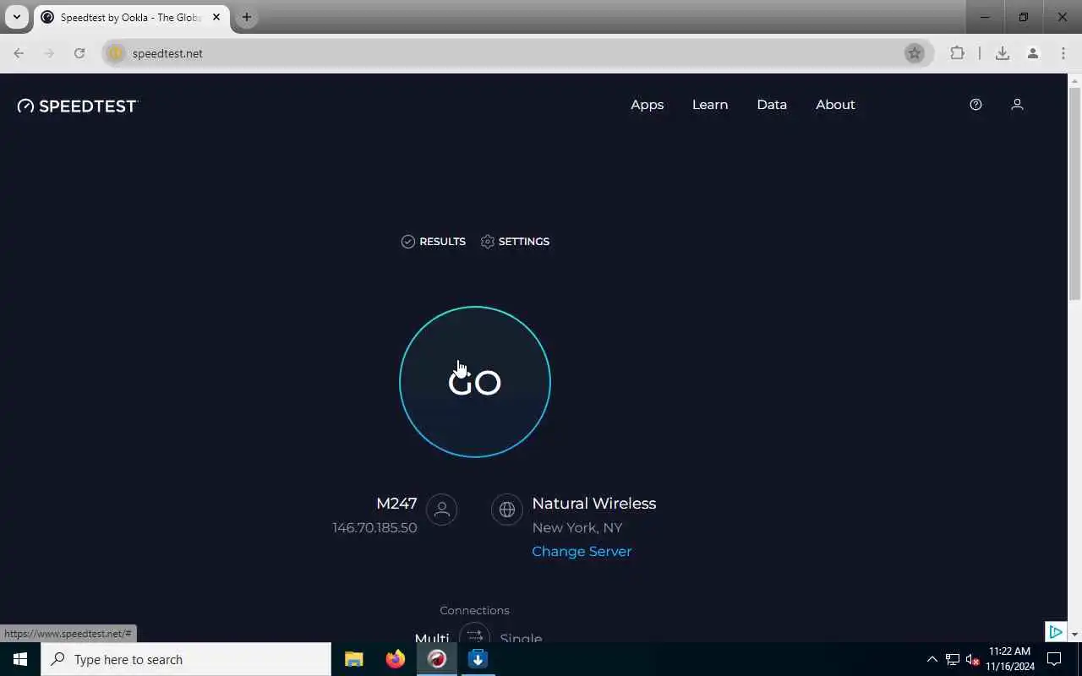Click the help question mark icon
The width and height of the screenshot is (1082, 676).
975,105
